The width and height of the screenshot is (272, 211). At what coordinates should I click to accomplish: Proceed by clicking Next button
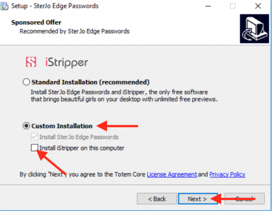click(x=197, y=199)
